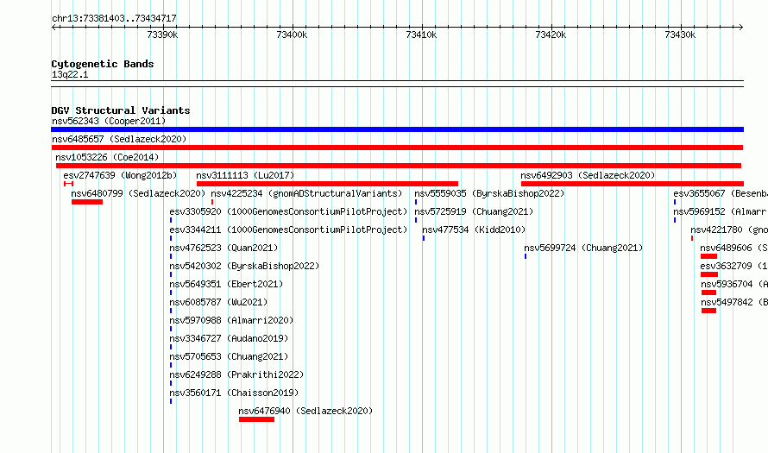768x453 pixels.
Task: Click the red nsv6492903 variant bar
Action: tap(633, 184)
